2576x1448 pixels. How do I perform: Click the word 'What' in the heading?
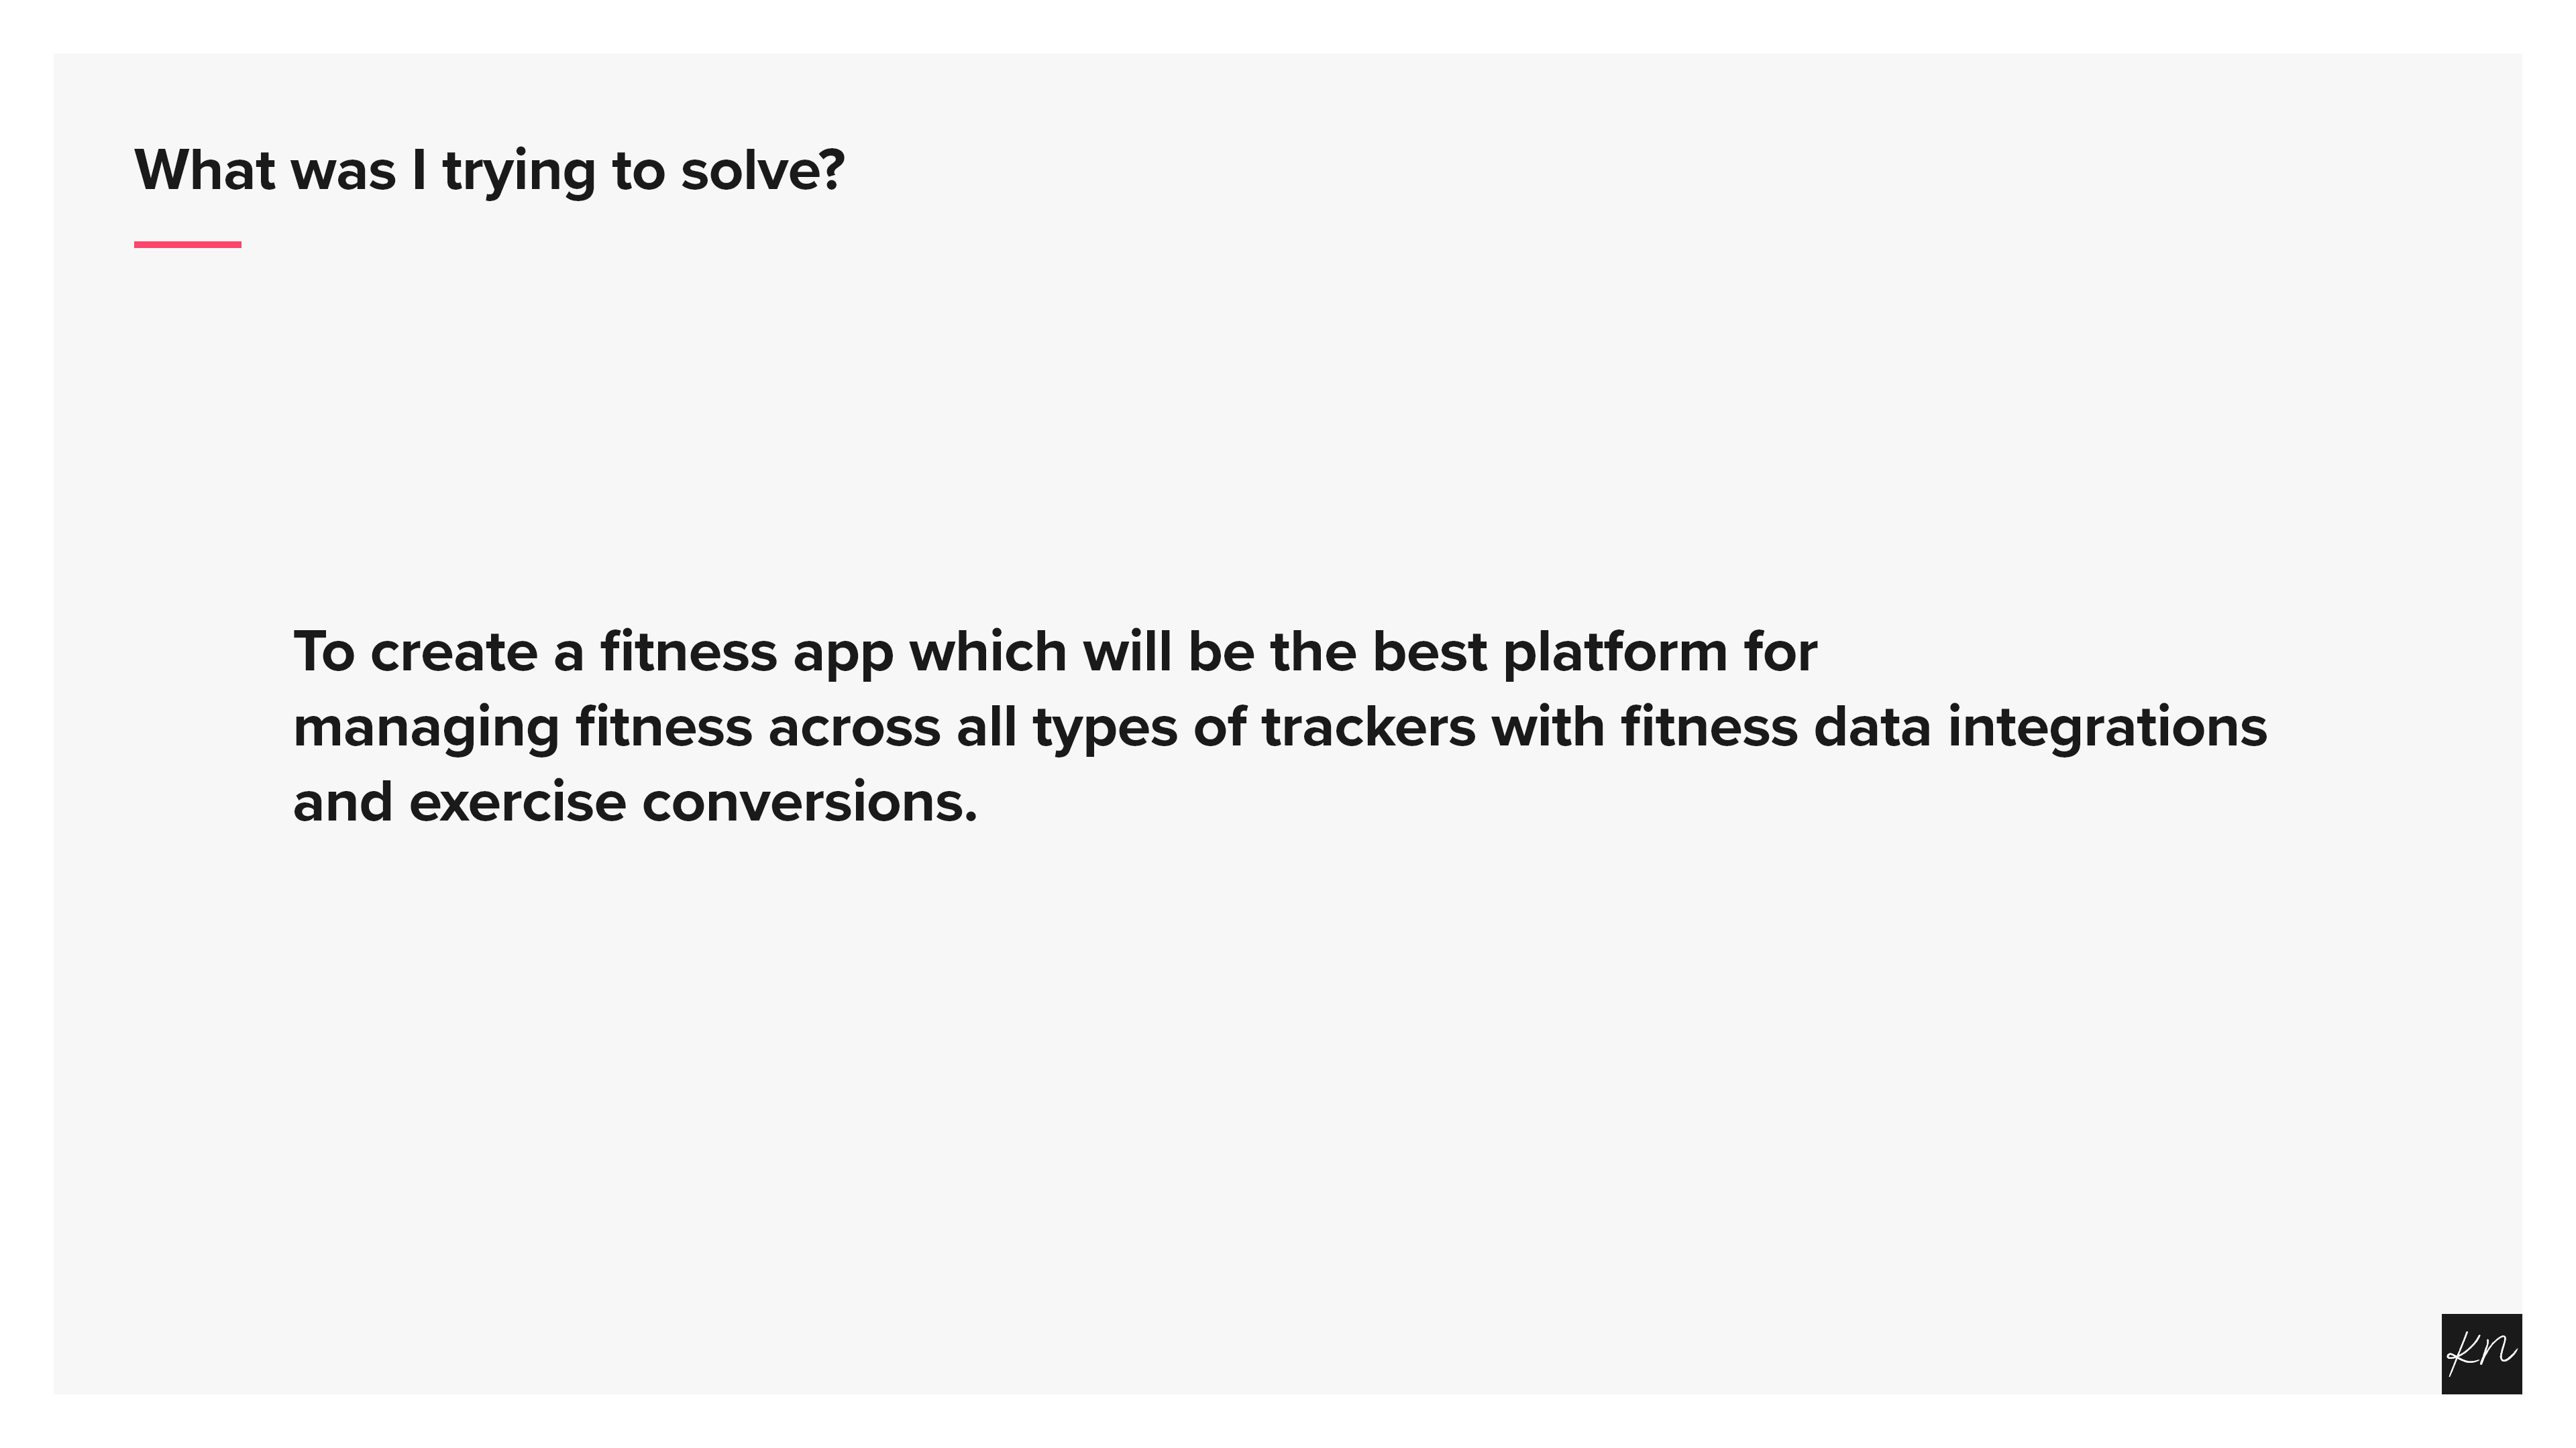tap(204, 170)
